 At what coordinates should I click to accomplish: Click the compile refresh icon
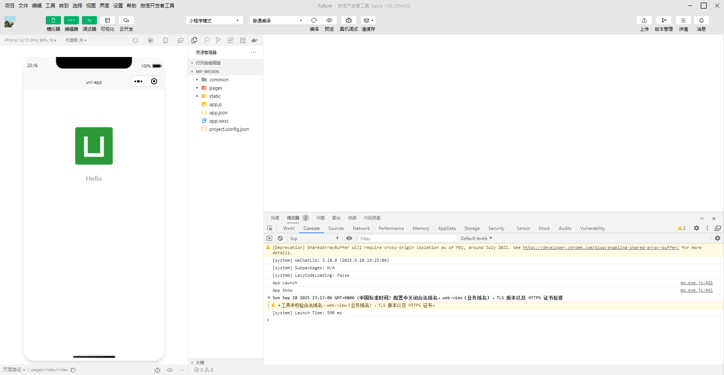point(314,20)
